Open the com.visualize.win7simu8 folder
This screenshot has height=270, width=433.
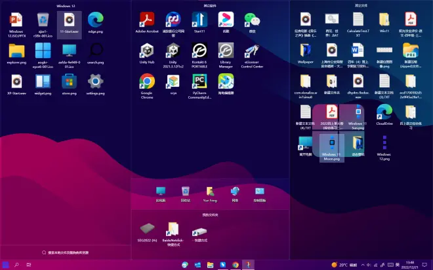306,86
